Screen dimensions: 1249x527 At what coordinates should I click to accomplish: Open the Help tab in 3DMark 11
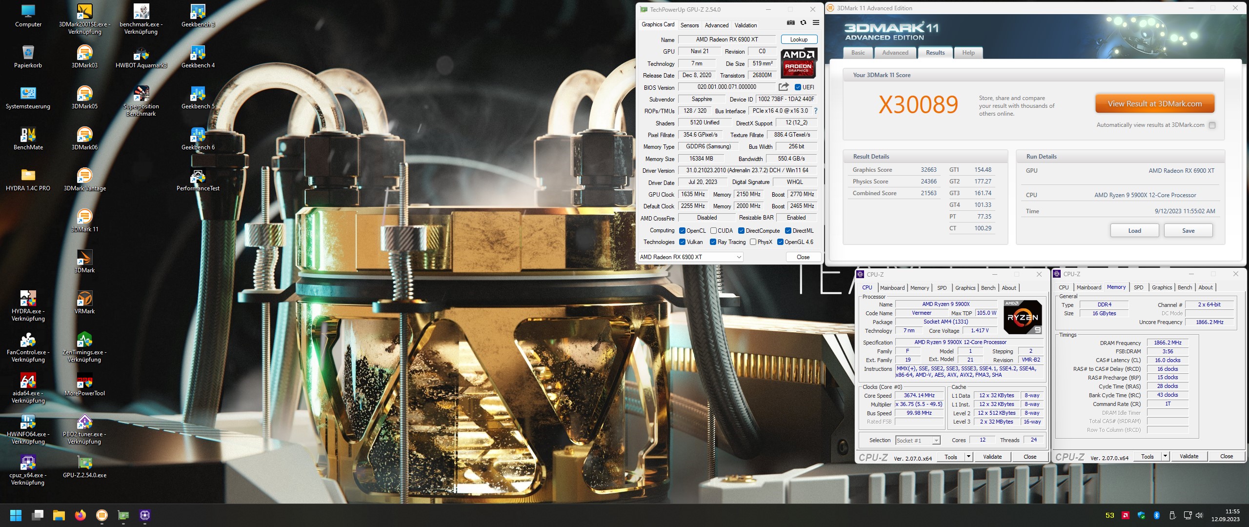[968, 53]
